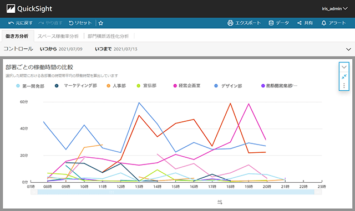This screenshot has height=211, width=355.
Task: Switch to the 部門横断活性化分析 tab
Action: (108, 36)
